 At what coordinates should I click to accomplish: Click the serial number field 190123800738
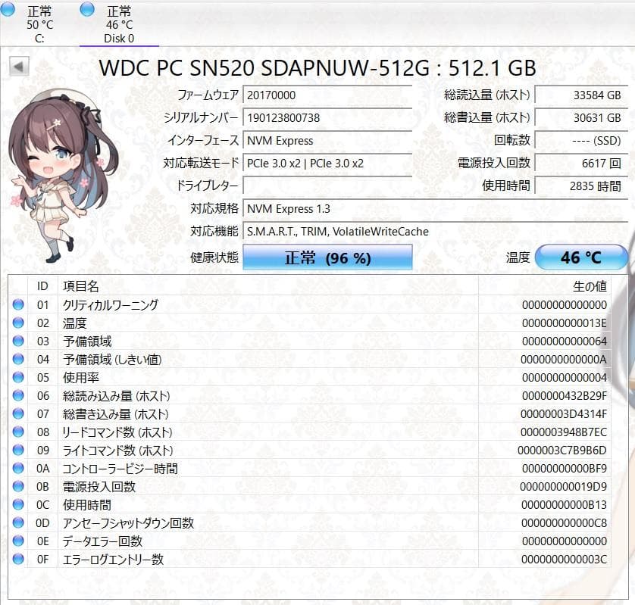[x=327, y=118]
